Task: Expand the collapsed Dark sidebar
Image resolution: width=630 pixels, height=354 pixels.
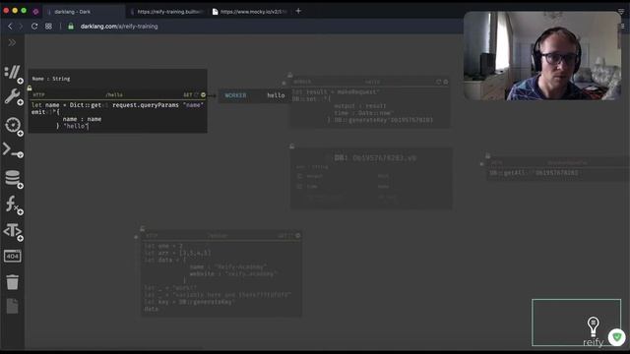Action: 12,42
